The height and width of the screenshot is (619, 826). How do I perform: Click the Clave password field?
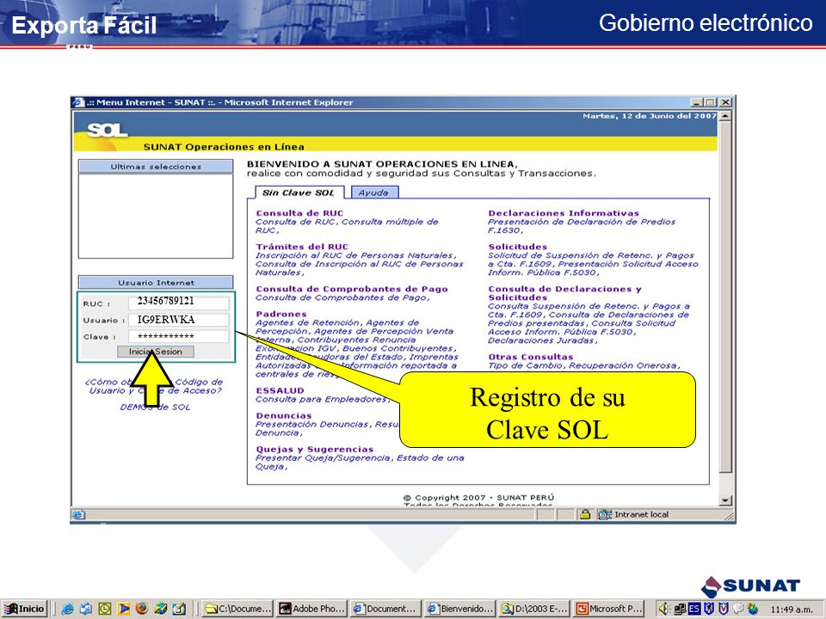point(179,336)
